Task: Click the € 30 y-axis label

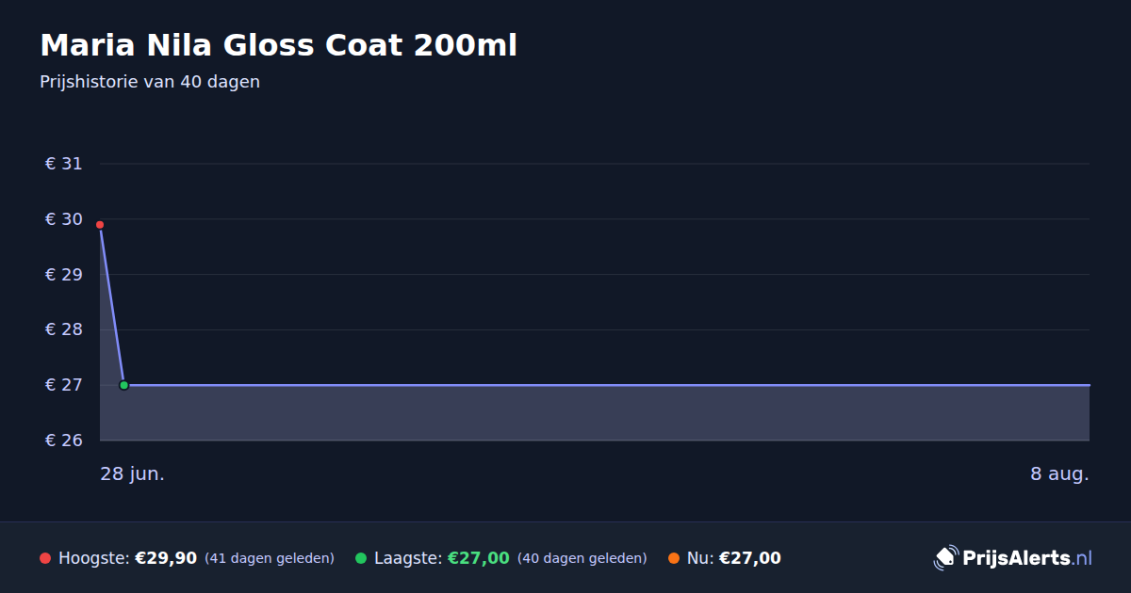Action: click(x=64, y=219)
